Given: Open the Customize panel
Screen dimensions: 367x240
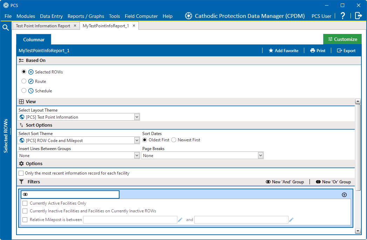Looking at the screenshot, I should click(x=342, y=39).
